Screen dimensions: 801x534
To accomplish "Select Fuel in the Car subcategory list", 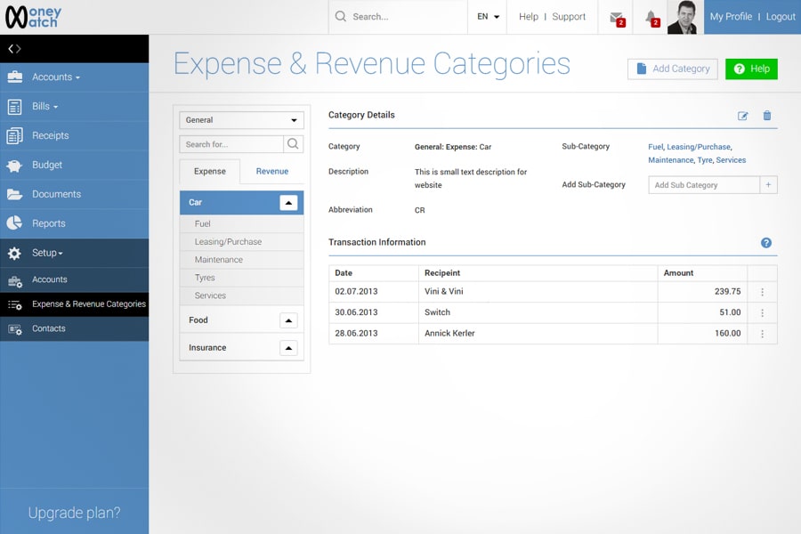I will pyautogui.click(x=203, y=224).
